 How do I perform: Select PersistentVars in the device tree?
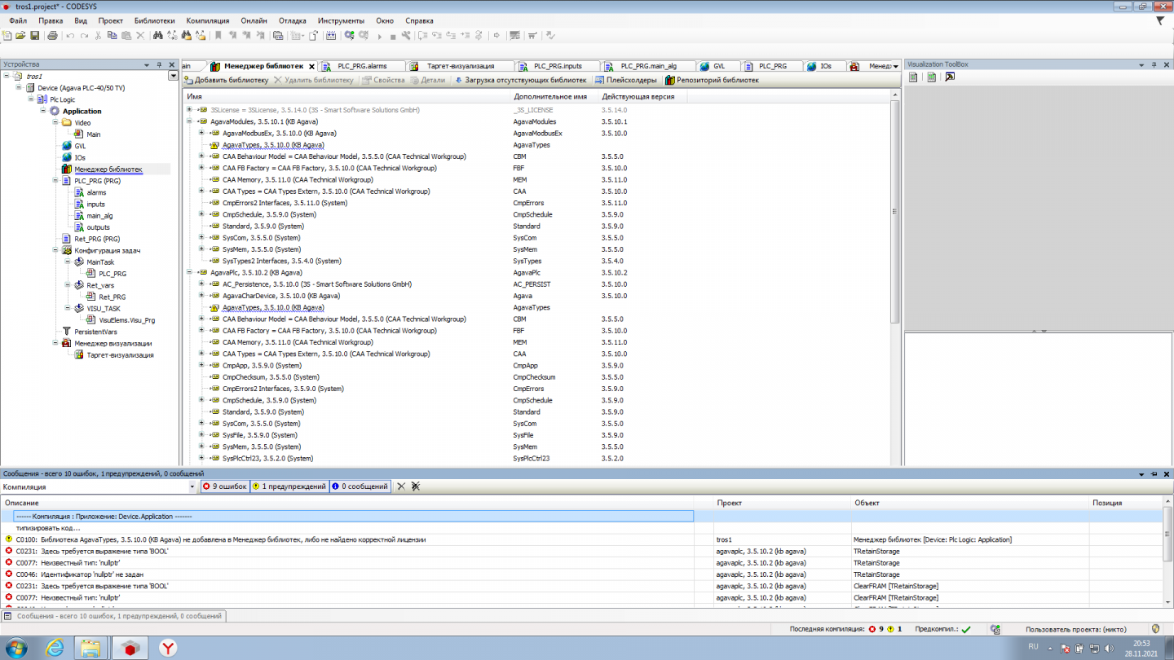[95, 332]
